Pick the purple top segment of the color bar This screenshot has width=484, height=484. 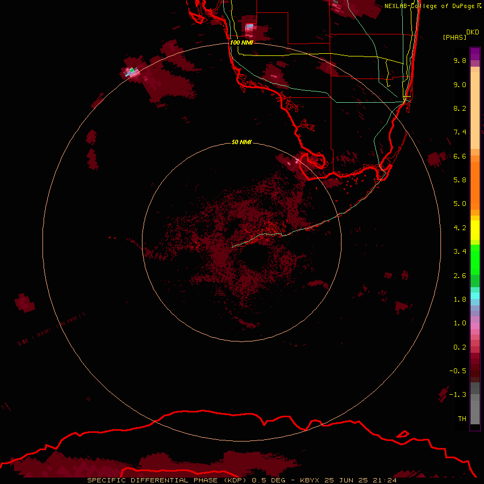pos(475,54)
